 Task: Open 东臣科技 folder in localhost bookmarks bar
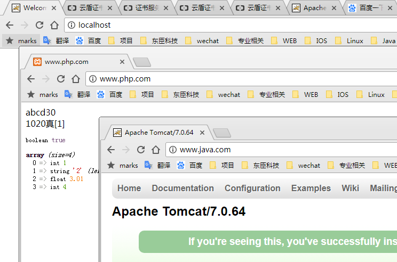pyautogui.click(x=159, y=40)
